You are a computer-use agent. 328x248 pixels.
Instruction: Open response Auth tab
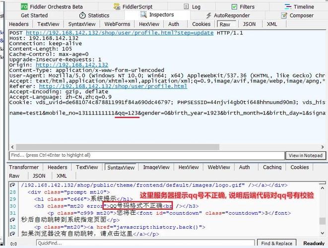(244, 167)
